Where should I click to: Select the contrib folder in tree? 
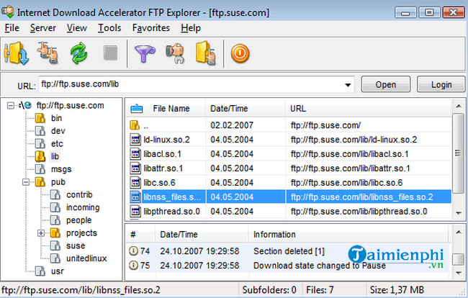[79, 195]
